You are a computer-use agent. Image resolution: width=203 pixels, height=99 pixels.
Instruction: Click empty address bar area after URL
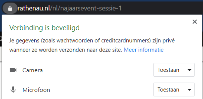[162, 9]
